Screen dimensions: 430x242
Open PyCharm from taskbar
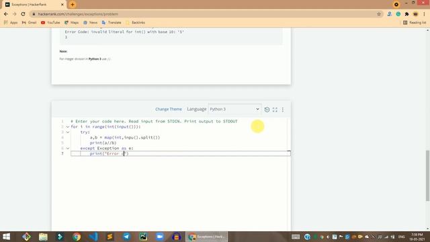143,237
